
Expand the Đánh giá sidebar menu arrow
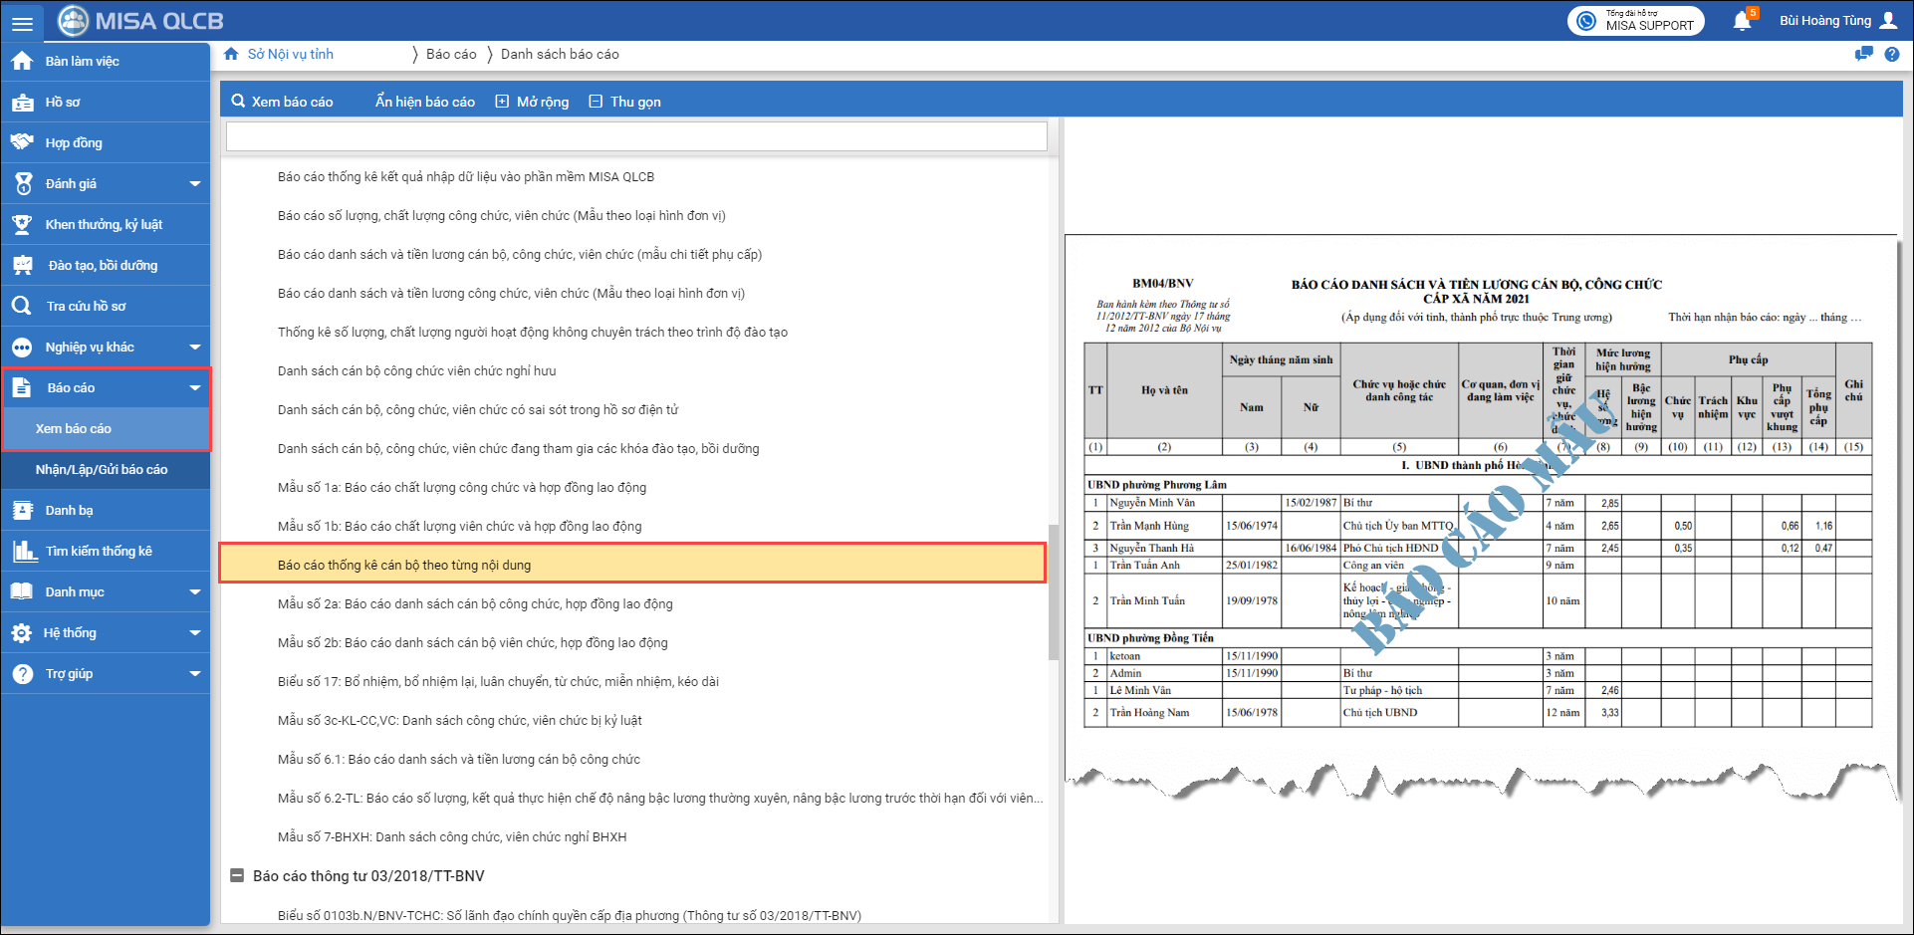point(195,183)
